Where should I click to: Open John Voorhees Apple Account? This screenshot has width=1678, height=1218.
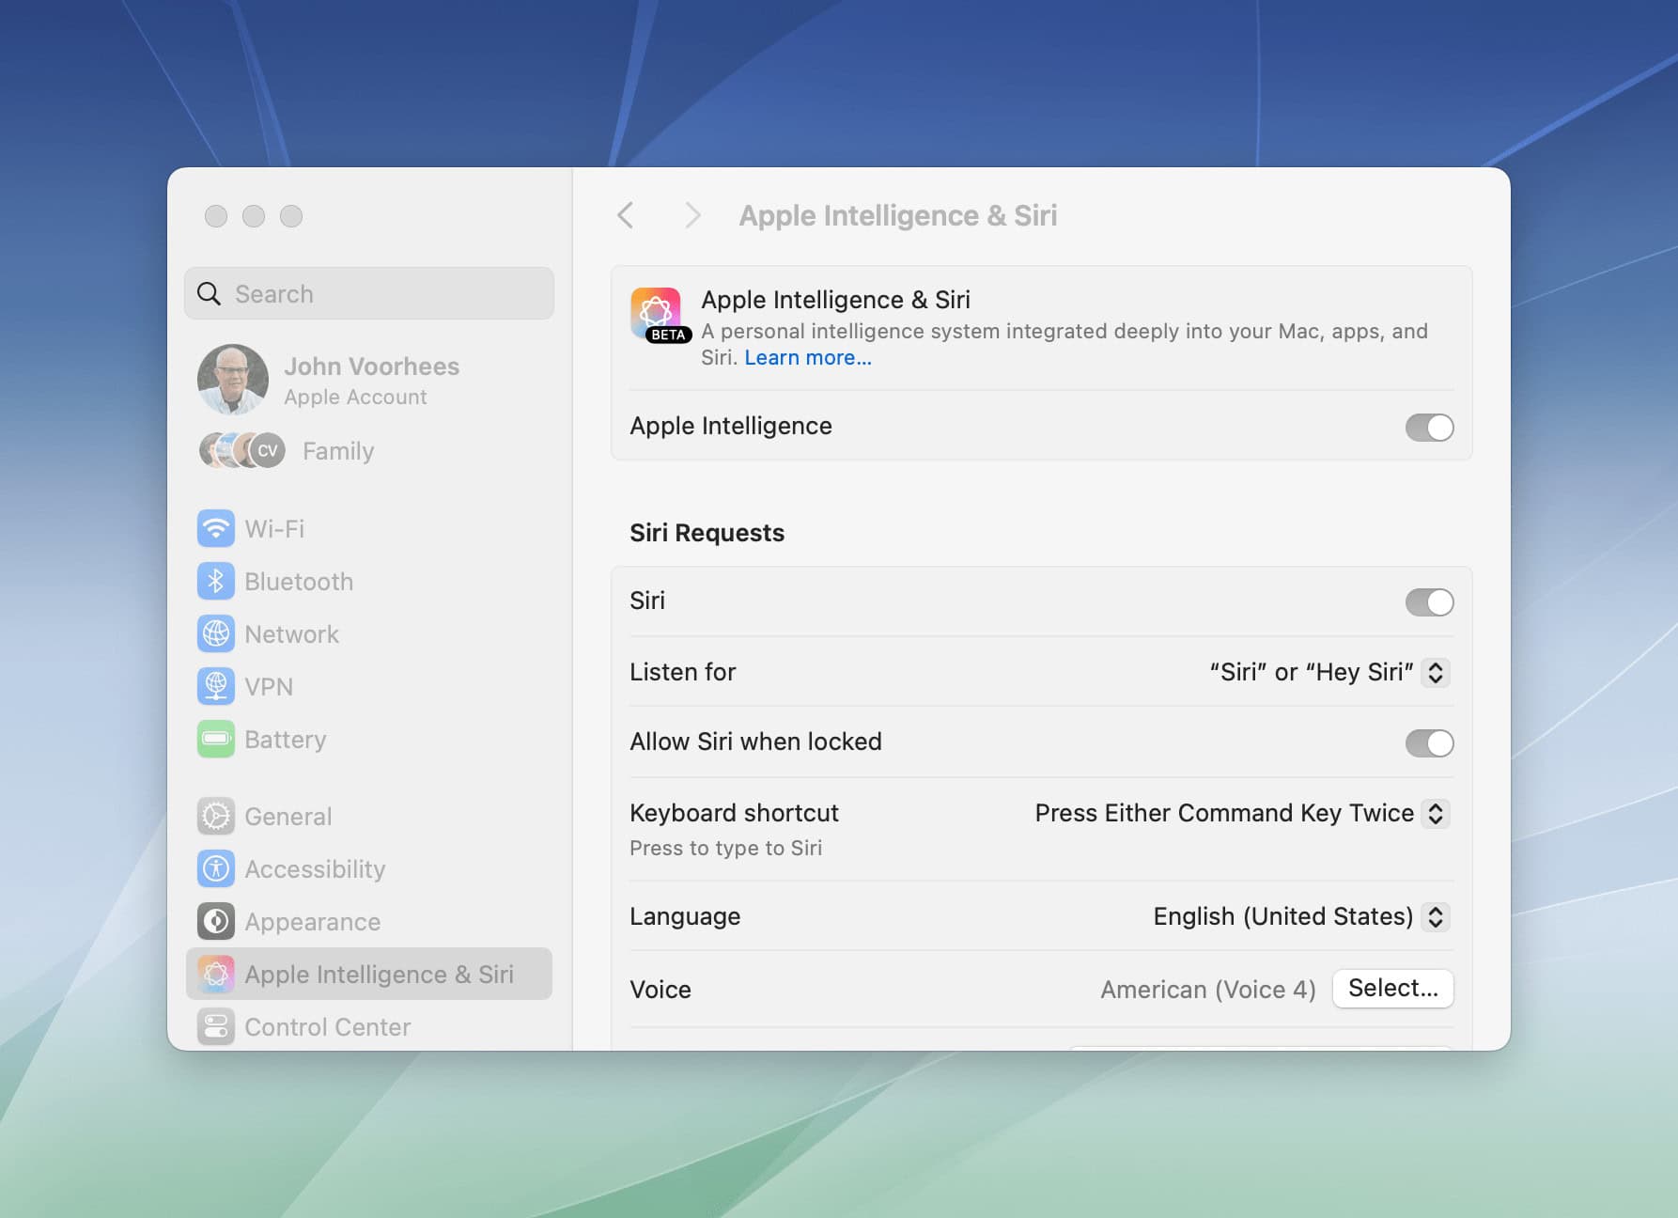coord(369,380)
